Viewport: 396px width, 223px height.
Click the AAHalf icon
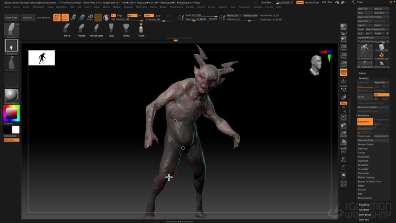pyautogui.click(x=344, y=64)
